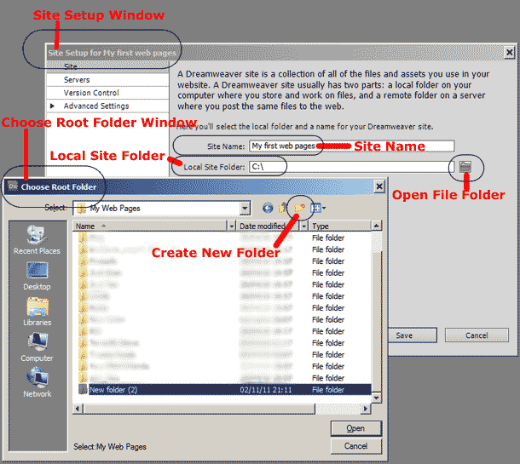Click the file list scroll up arrow
520x464 pixels.
(377, 226)
